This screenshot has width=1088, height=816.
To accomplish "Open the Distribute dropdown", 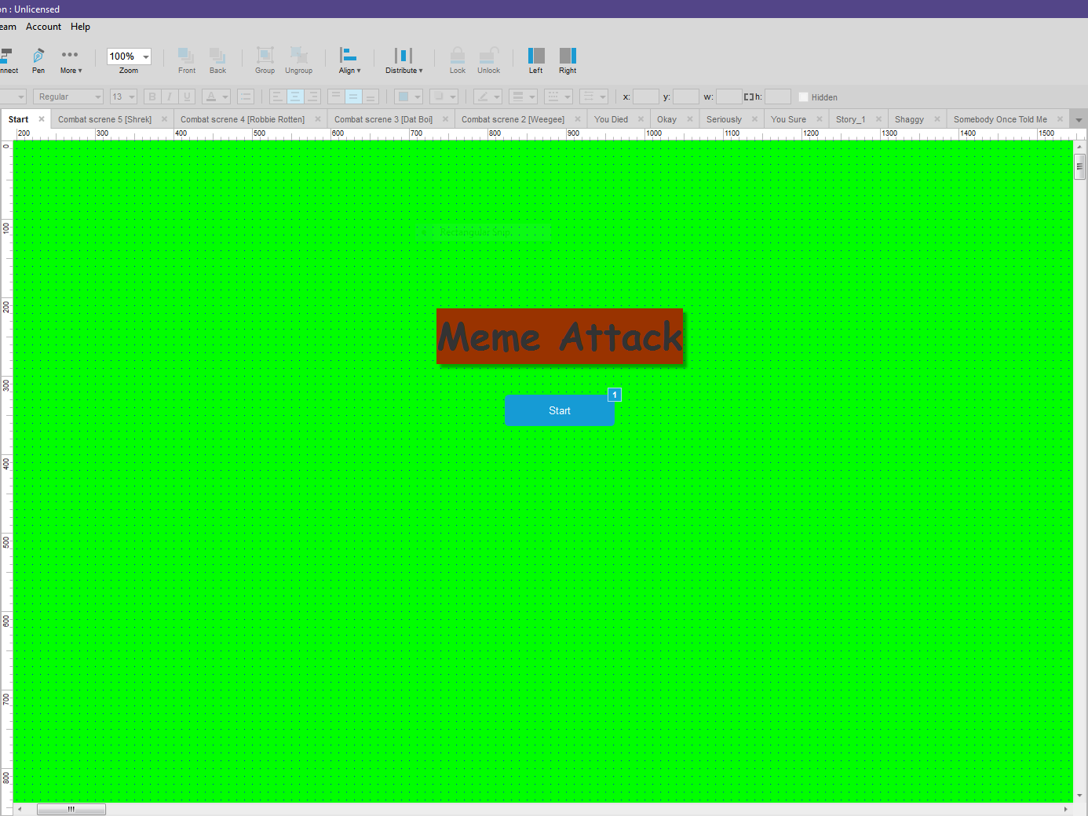I will 403,60.
